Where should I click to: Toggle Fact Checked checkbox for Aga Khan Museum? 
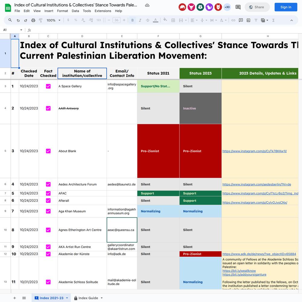tap(48, 211)
